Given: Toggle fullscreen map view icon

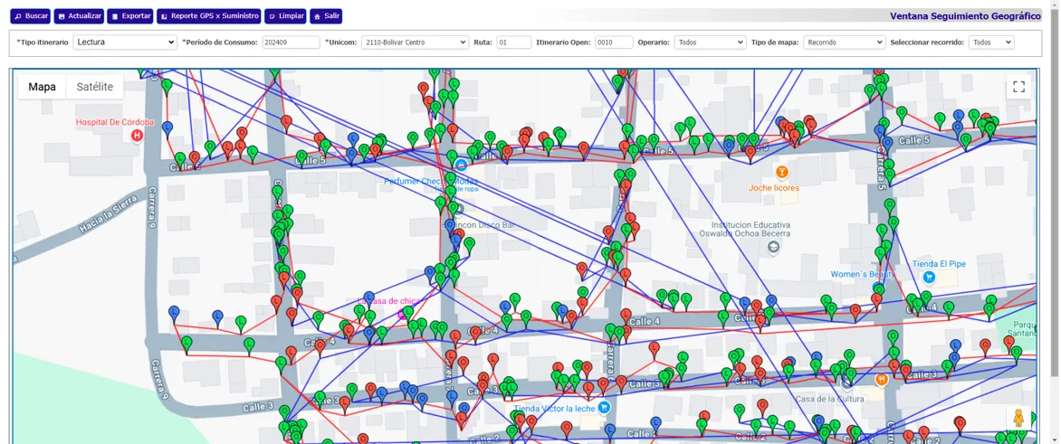Looking at the screenshot, I should click(x=1018, y=87).
